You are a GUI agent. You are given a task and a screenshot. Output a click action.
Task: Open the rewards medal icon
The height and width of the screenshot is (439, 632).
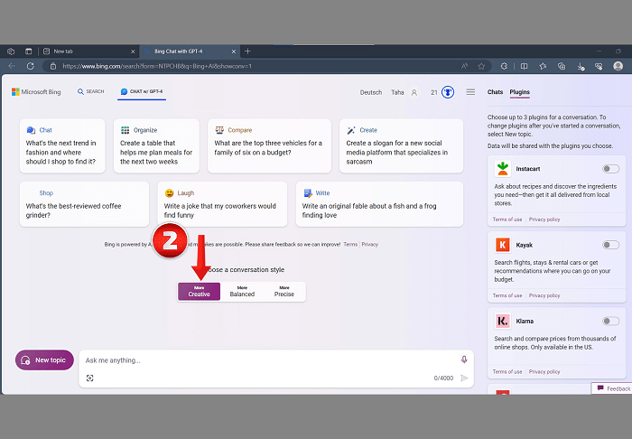click(448, 92)
